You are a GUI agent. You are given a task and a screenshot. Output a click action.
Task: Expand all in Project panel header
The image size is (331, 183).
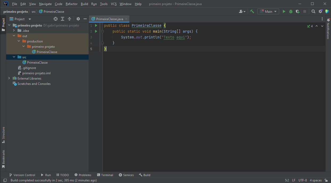point(63,19)
